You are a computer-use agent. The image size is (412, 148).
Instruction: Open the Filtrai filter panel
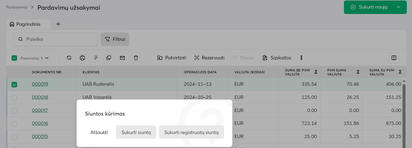115,39
